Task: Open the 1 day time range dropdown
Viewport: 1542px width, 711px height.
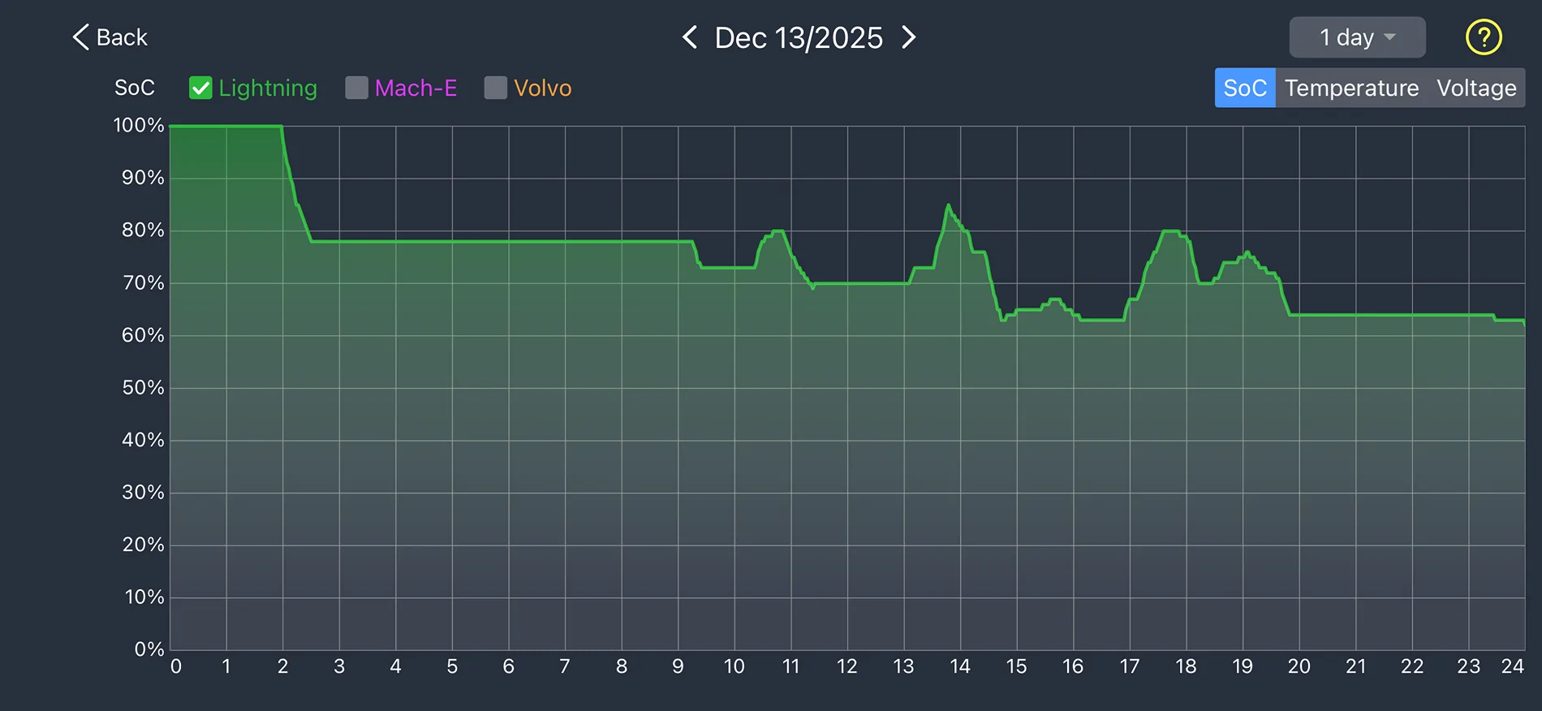Action: [x=1356, y=37]
